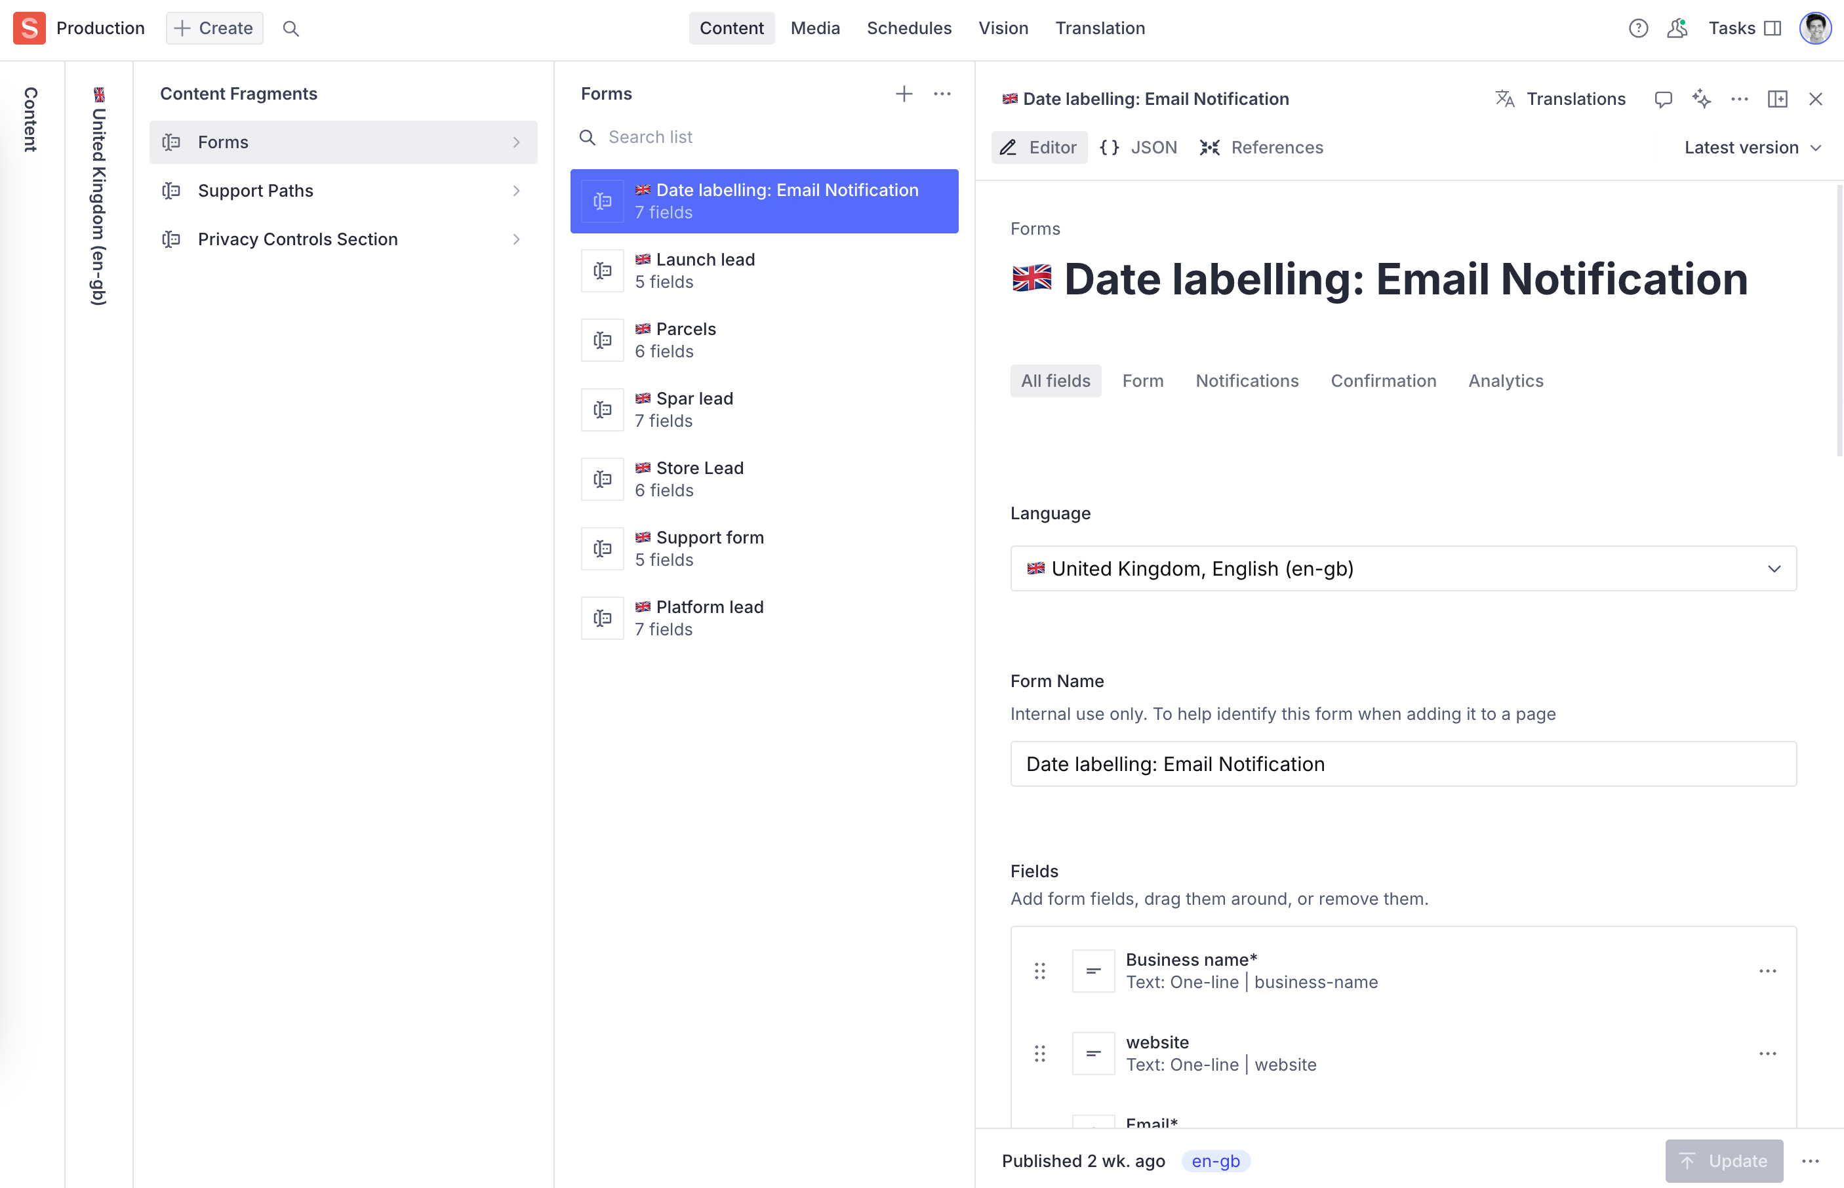Image resolution: width=1844 pixels, height=1188 pixels.
Task: Expand Support Paths tree item
Action: (342, 191)
